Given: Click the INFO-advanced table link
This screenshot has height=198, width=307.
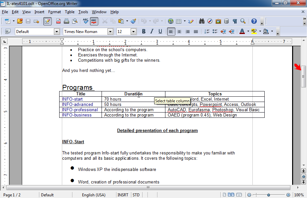Looking at the screenshot, I should click(77, 105).
